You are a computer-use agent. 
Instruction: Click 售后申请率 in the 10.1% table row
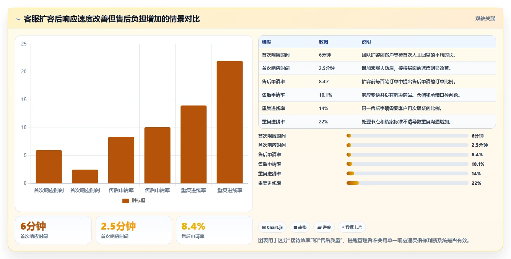pyautogui.click(x=273, y=95)
